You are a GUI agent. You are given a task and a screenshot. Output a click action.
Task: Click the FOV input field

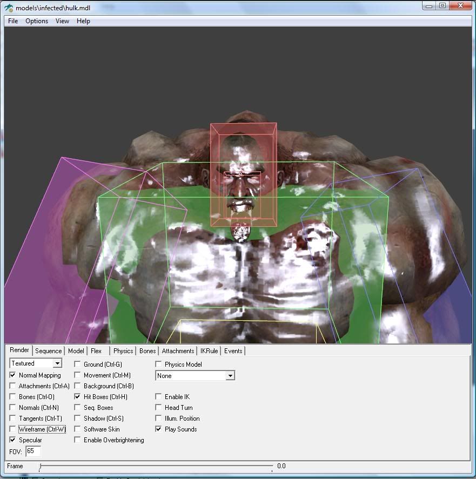[x=33, y=451]
